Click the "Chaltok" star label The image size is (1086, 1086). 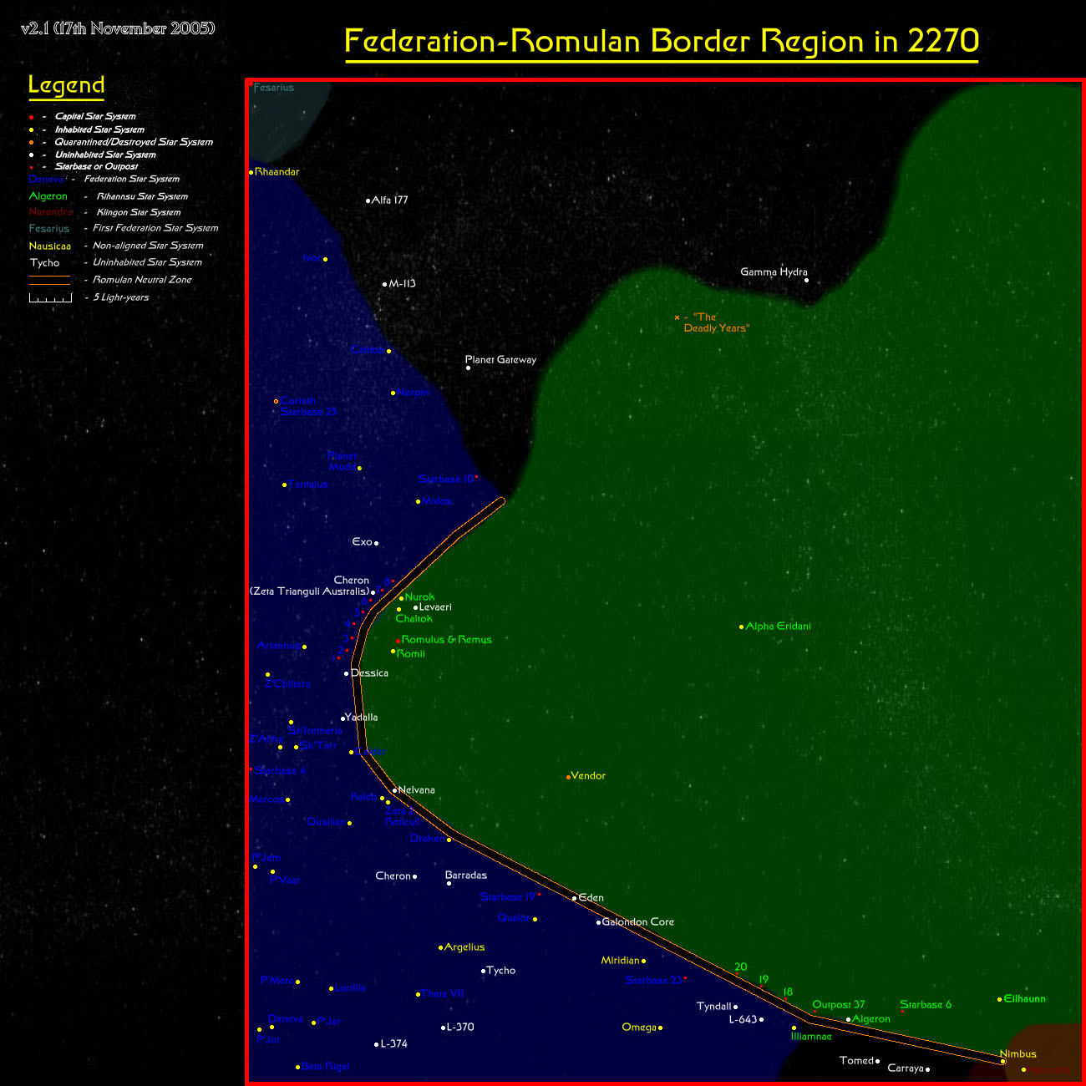[x=414, y=619]
